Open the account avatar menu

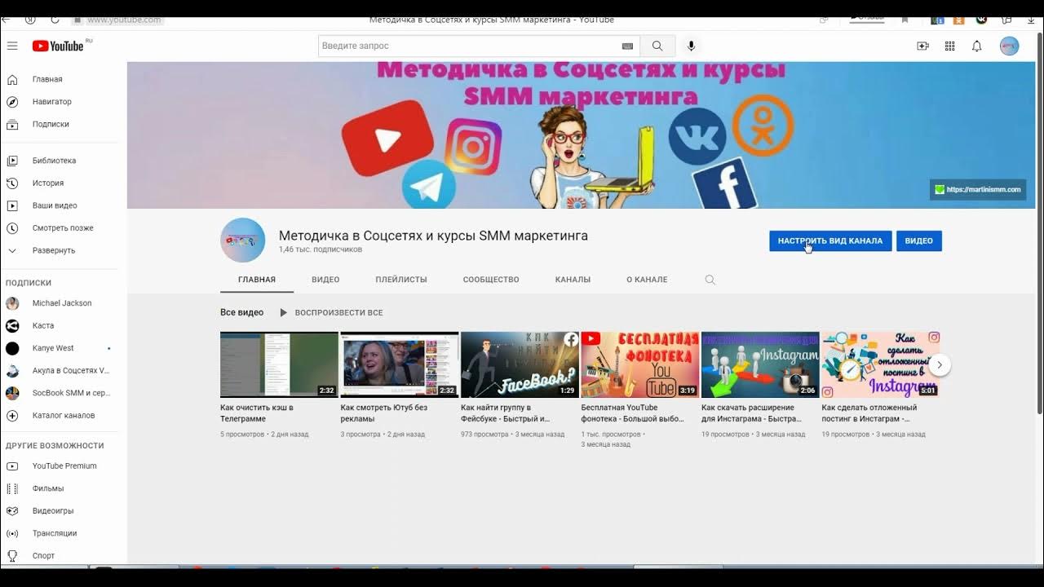click(x=1010, y=46)
